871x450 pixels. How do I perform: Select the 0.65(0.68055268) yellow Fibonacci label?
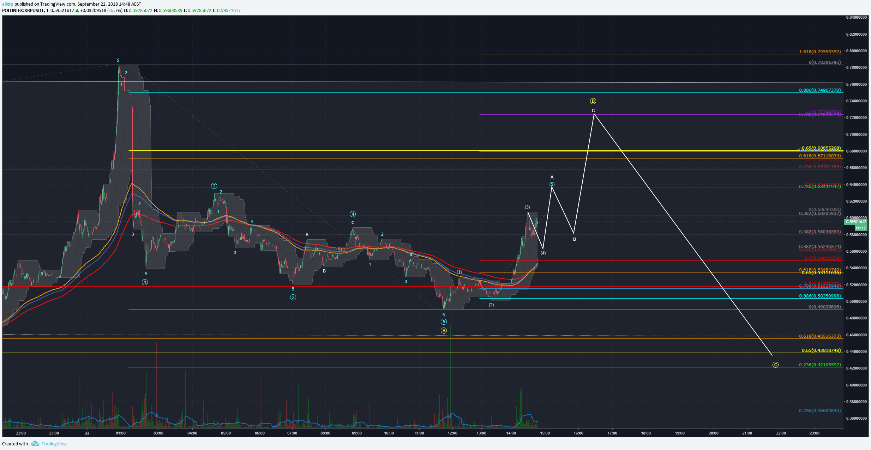tap(821, 148)
